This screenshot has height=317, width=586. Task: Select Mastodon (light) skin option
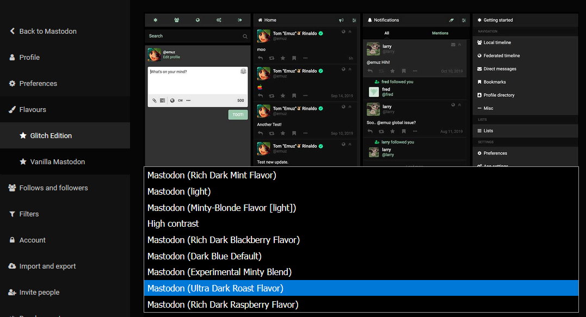pos(361,191)
